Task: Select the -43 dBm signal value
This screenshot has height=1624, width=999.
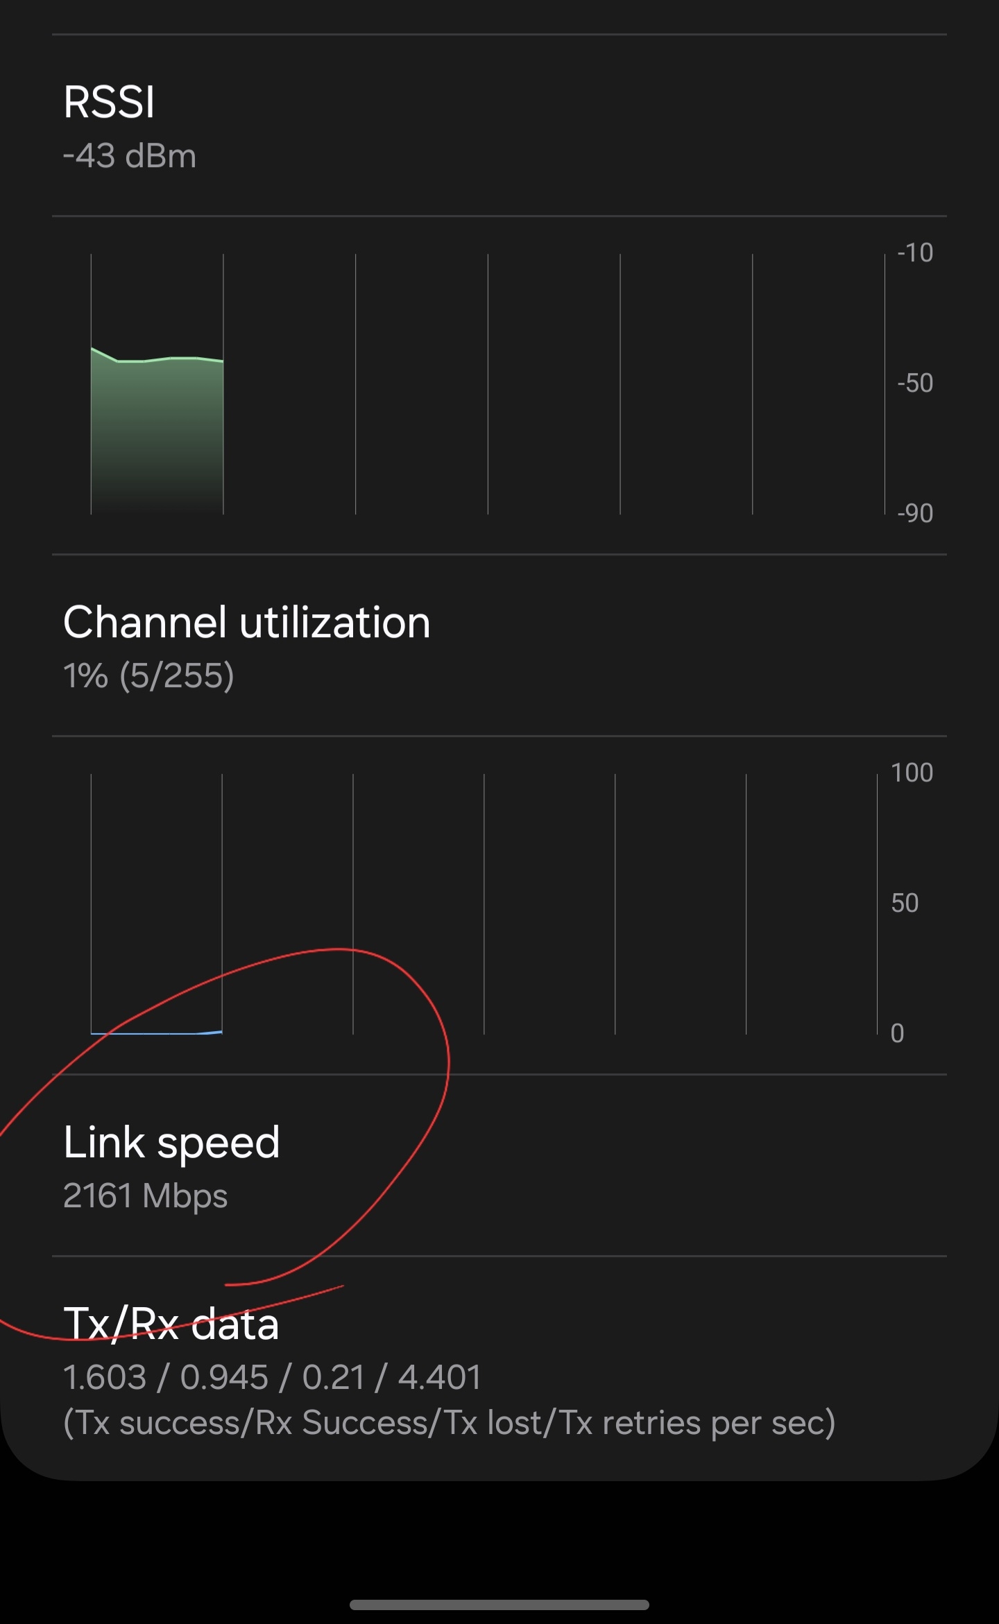Action: 130,156
